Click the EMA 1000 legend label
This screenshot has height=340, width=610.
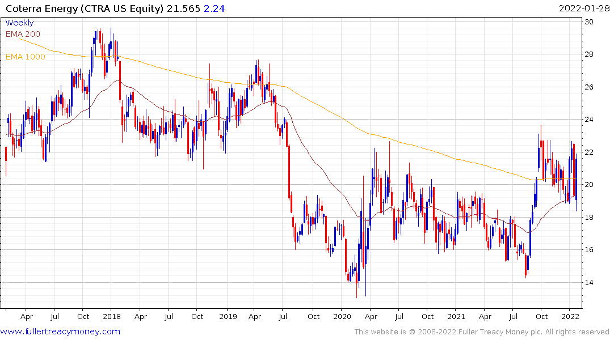click(x=26, y=57)
